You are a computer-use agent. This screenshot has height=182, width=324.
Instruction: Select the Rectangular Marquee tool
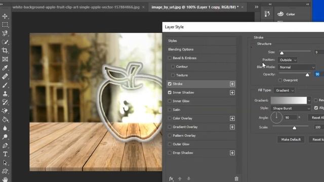[x=5, y=25]
